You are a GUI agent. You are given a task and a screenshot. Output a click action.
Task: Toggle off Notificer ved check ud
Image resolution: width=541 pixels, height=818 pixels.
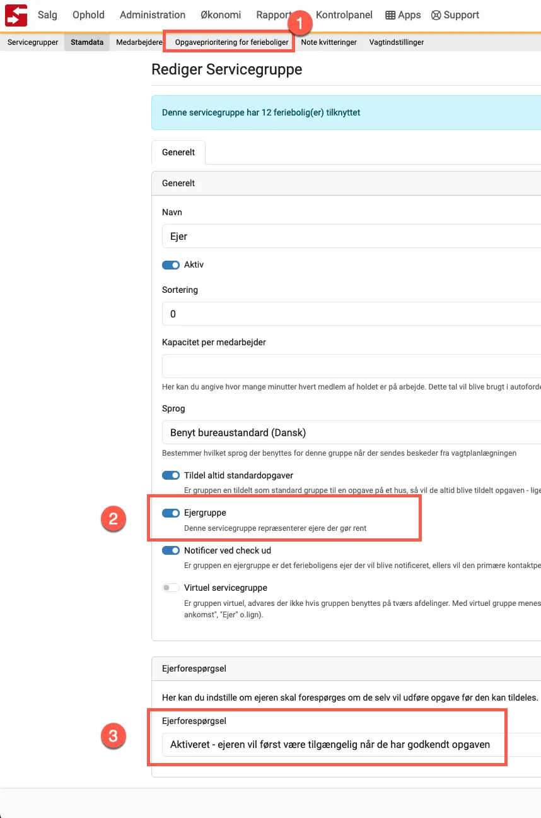coord(170,550)
